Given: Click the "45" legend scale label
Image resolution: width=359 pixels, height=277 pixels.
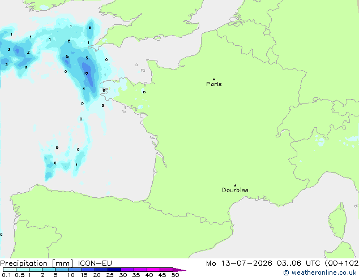Looking at the screenshot, I should 162,275.
